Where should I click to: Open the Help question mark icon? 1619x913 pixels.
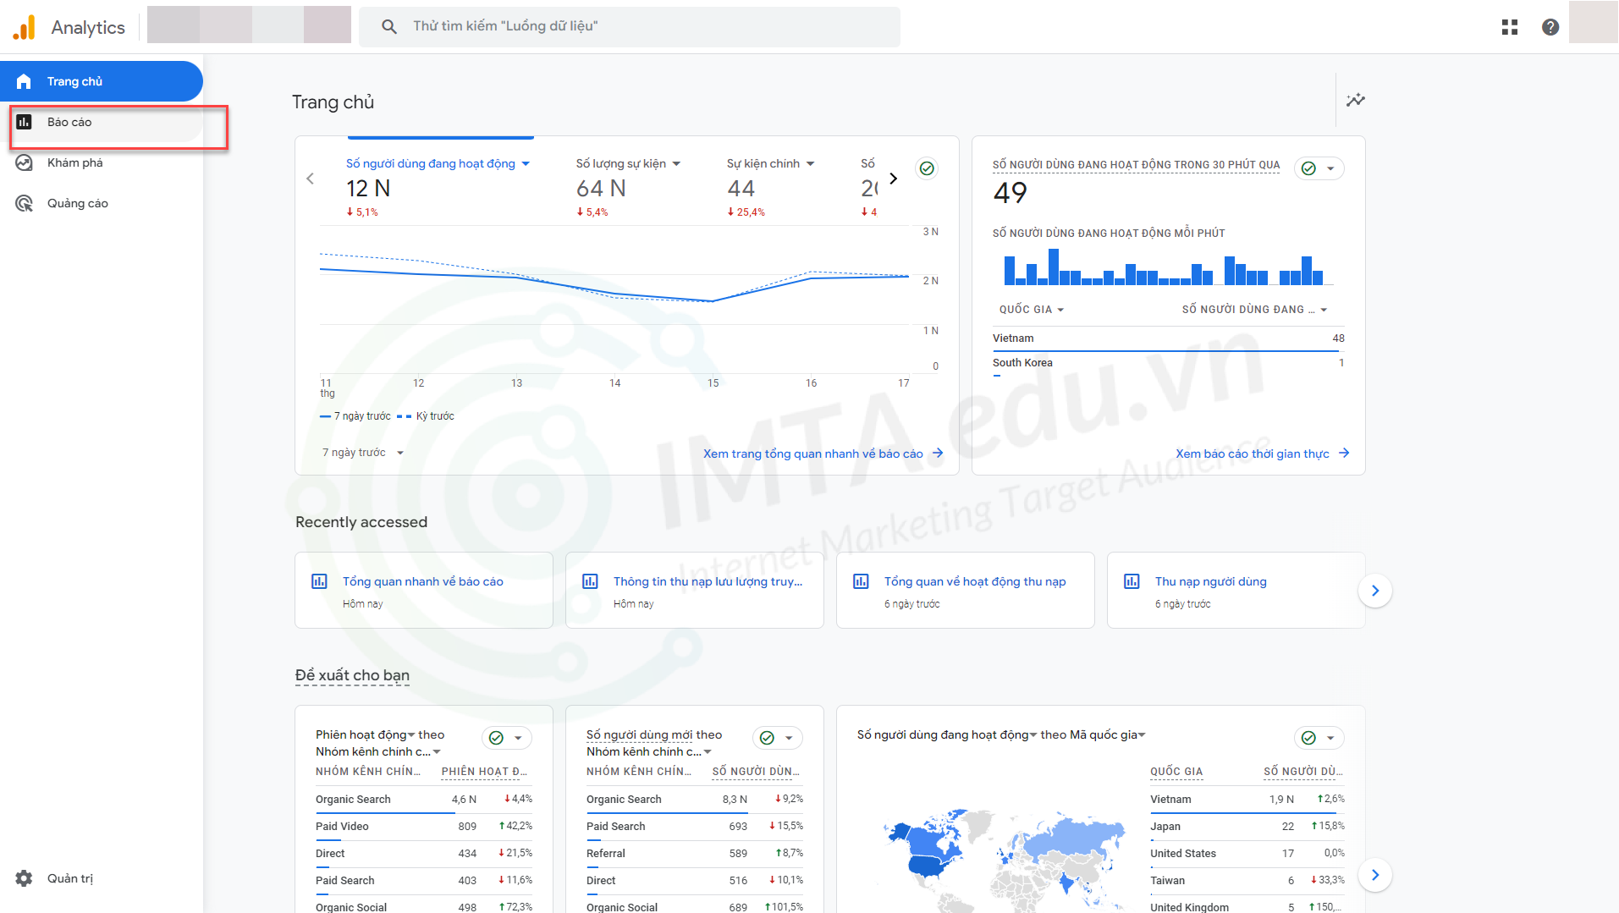click(x=1550, y=27)
